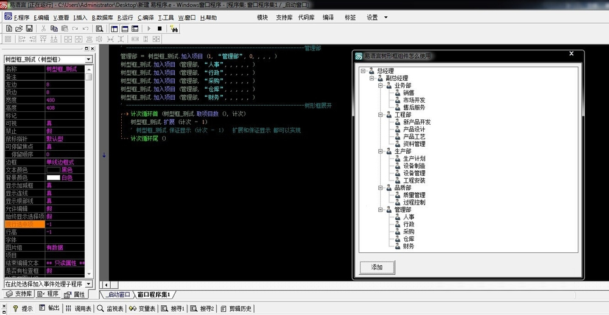Toggle the left work pane layout button

(114, 29)
